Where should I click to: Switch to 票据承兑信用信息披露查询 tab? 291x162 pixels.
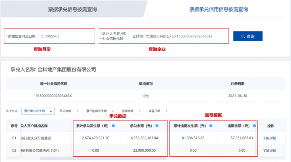219,9
